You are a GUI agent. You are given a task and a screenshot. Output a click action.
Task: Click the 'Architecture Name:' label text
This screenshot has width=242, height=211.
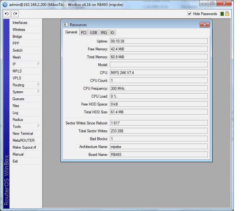94,147
